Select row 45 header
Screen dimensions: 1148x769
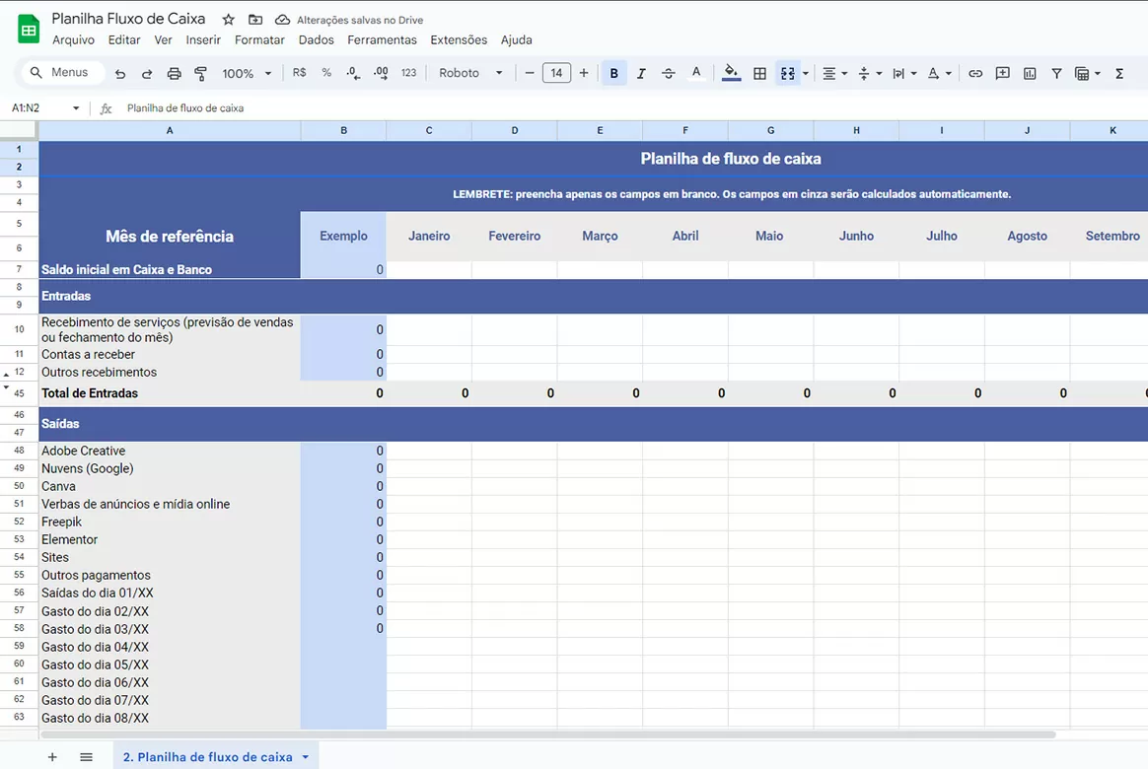19,393
